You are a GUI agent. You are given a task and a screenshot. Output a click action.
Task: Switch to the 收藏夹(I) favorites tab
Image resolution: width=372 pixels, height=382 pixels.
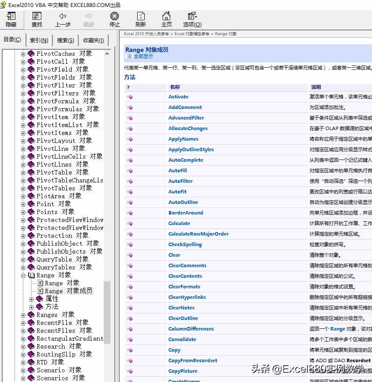pyautogui.click(x=93, y=40)
